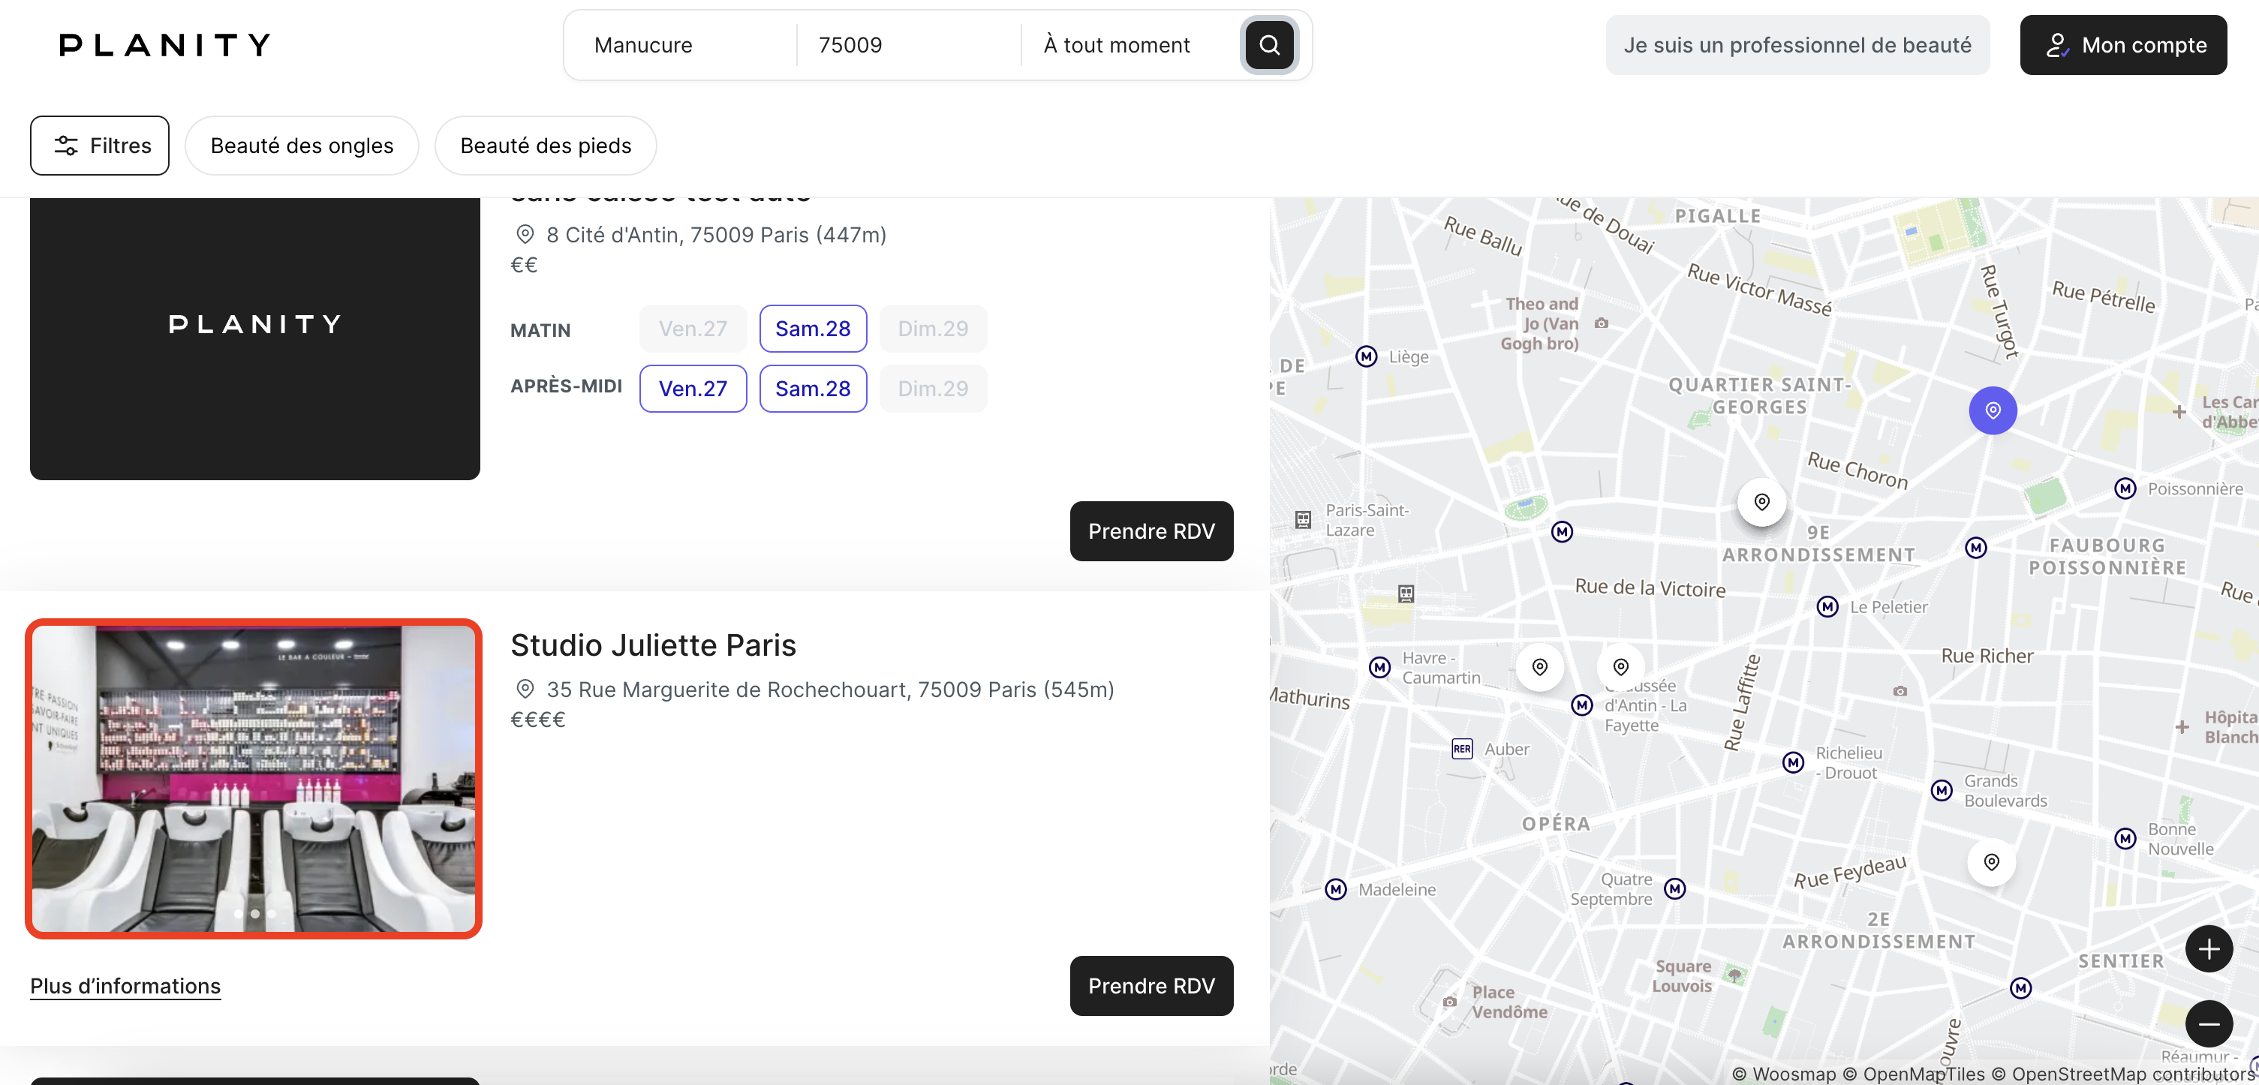The height and width of the screenshot is (1085, 2259).
Task: Filter by Beauté des pieds
Action: click(546, 146)
